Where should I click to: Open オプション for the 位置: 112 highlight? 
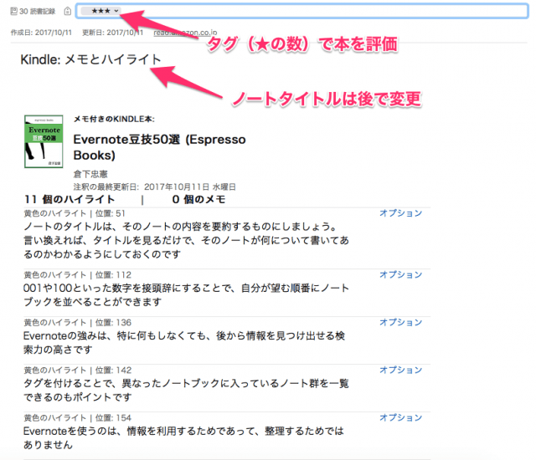400,274
